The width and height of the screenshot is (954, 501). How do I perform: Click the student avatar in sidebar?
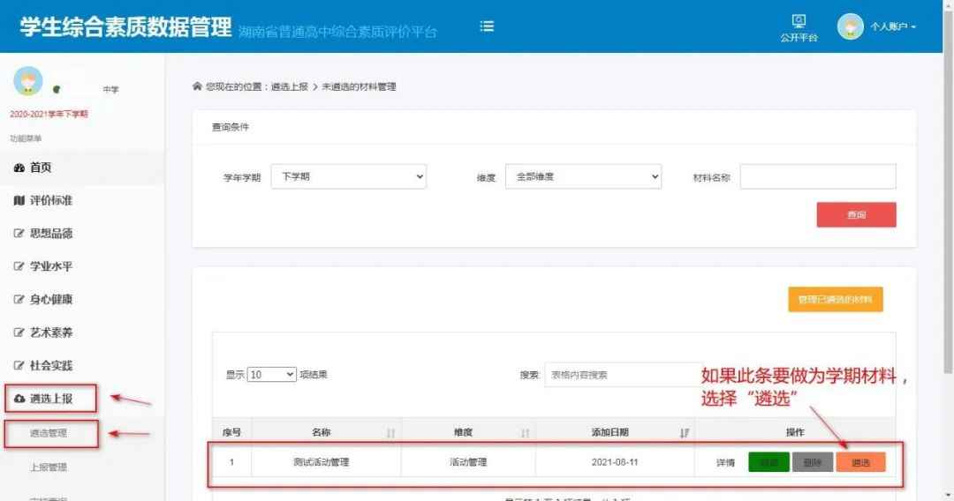27,81
